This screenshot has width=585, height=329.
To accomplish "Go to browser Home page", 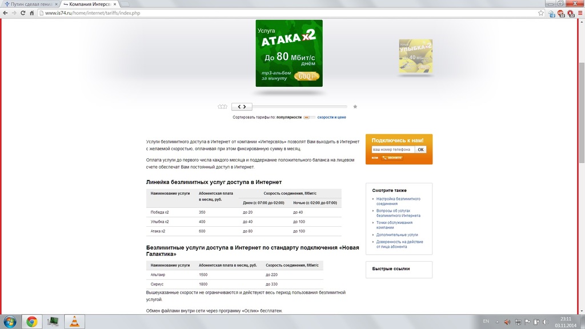I will click(32, 13).
